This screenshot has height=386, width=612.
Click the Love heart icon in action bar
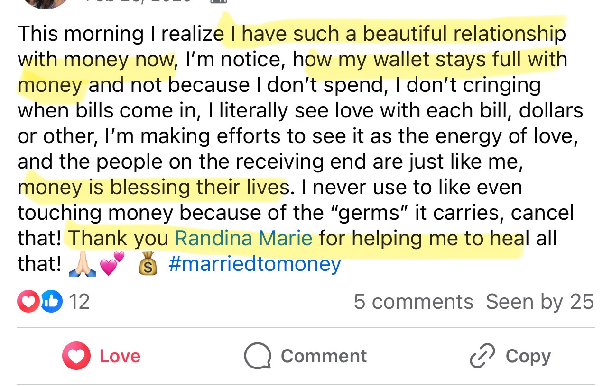coord(76,356)
